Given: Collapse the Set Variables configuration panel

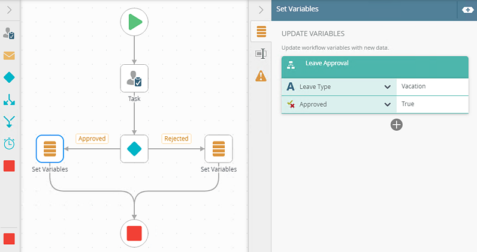Looking at the screenshot, I should 261,10.
